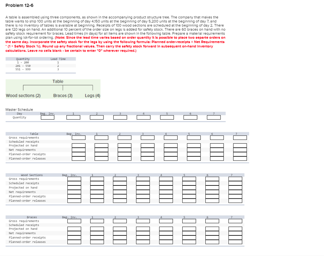Click "Wood sections (2)" in product tree
Image resolution: width=324 pixels, height=256 pixels.
click(23, 96)
